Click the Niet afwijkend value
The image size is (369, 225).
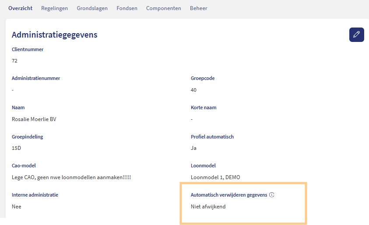(208, 207)
